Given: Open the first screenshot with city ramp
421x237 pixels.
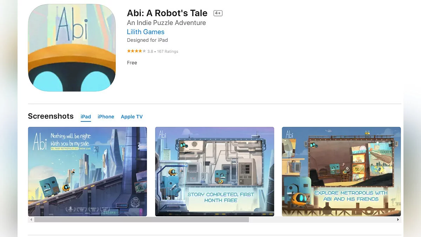Looking at the screenshot, I should click(x=87, y=172).
